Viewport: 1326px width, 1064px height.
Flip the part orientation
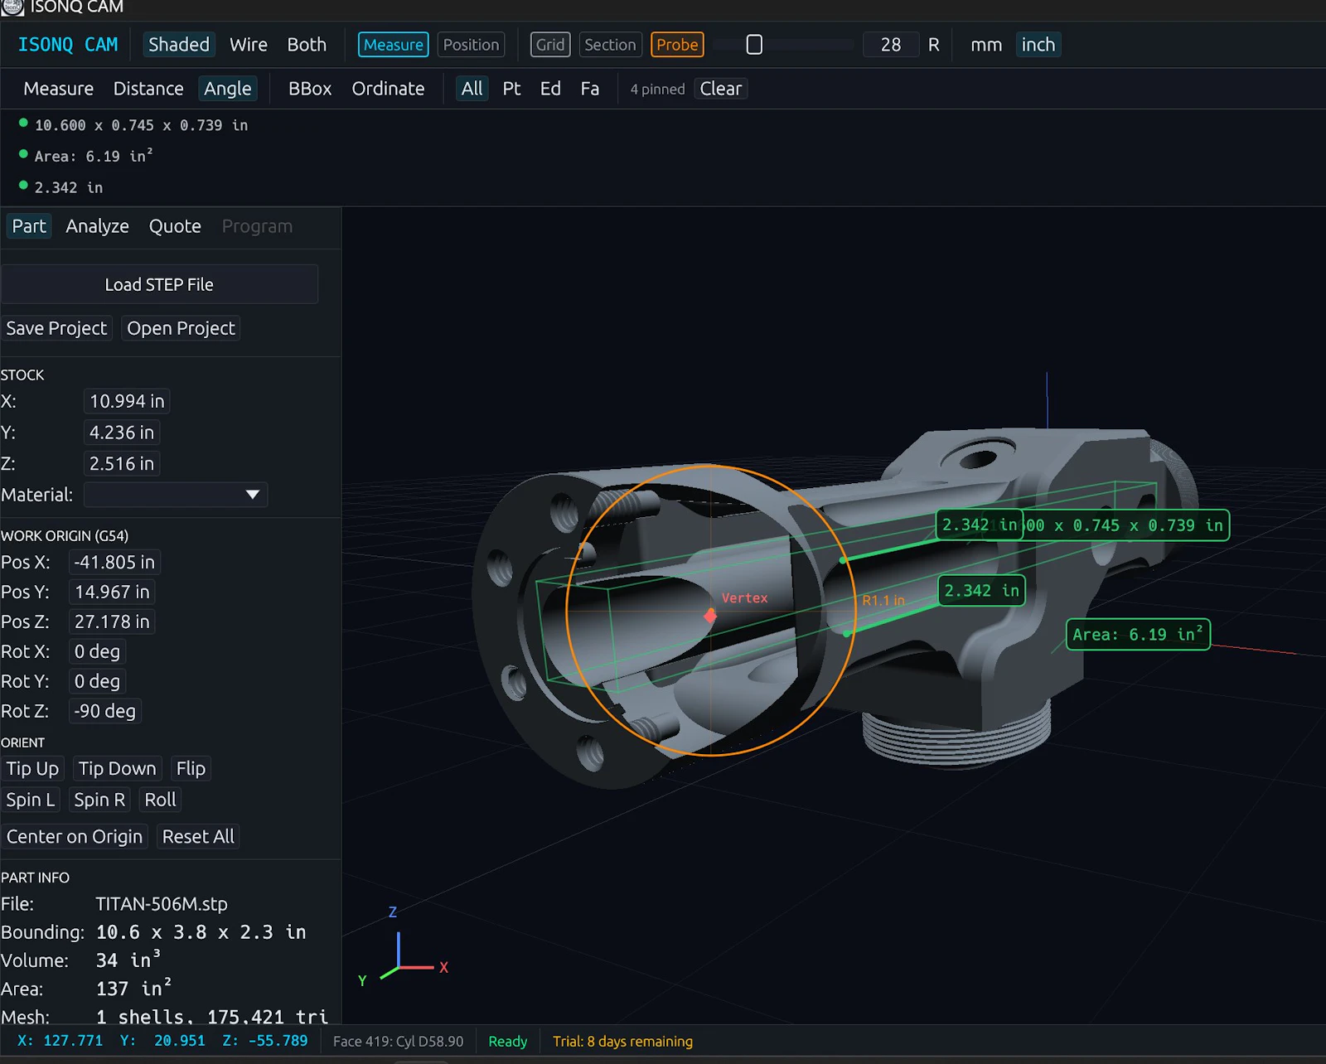(191, 768)
